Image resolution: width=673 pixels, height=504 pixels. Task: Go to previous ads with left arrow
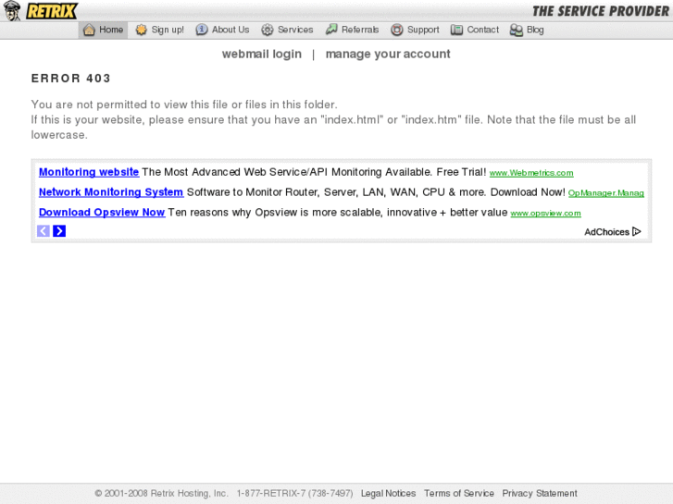(x=44, y=231)
